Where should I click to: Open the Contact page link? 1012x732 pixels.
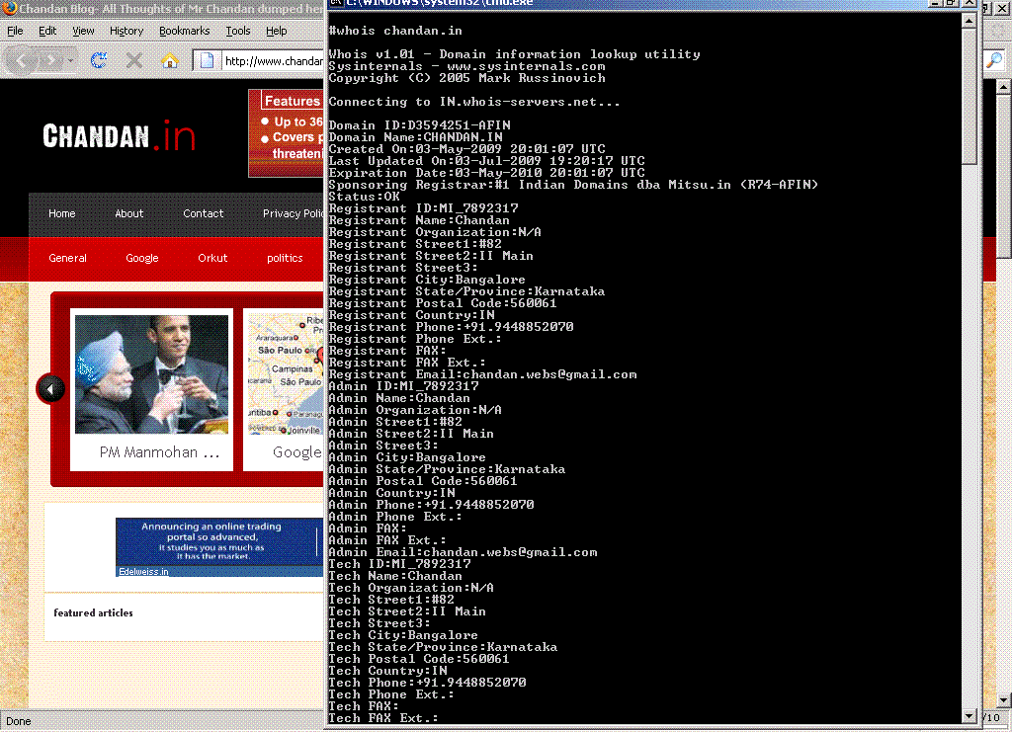(204, 213)
